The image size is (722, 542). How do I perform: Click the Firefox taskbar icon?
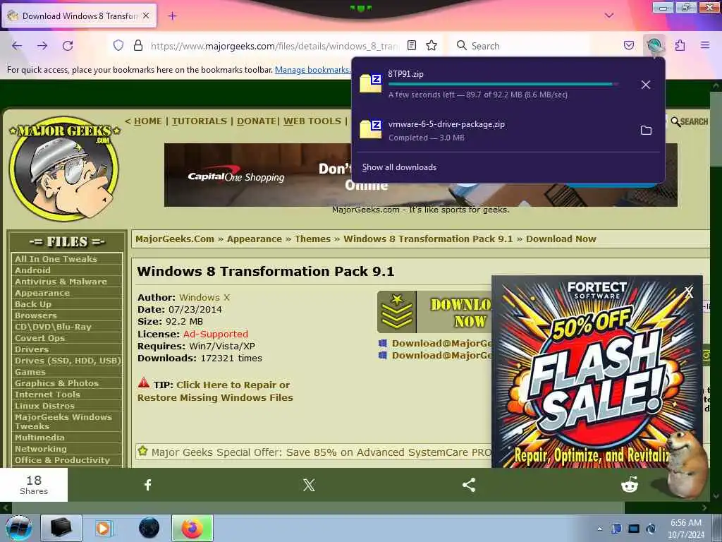point(192,528)
